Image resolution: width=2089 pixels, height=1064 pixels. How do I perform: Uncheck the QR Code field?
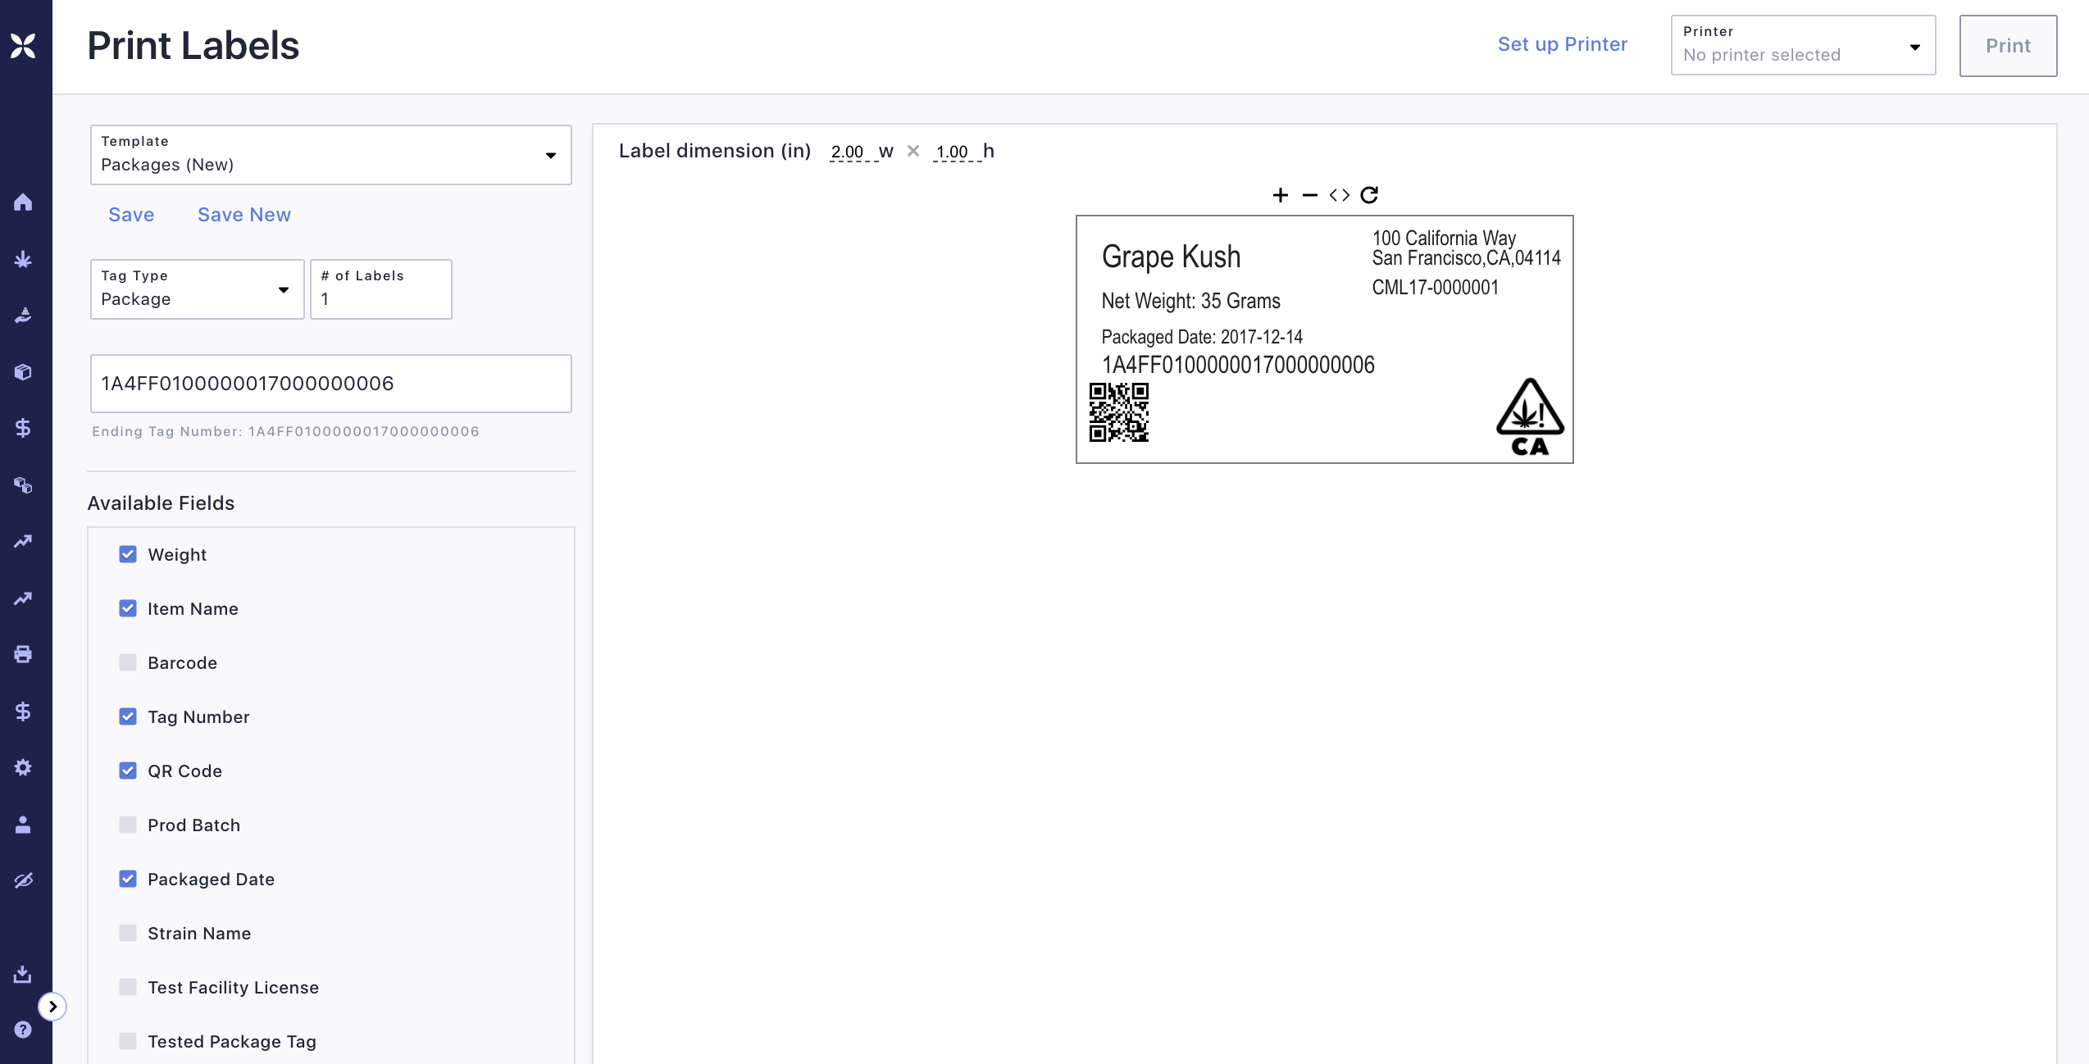tap(128, 771)
